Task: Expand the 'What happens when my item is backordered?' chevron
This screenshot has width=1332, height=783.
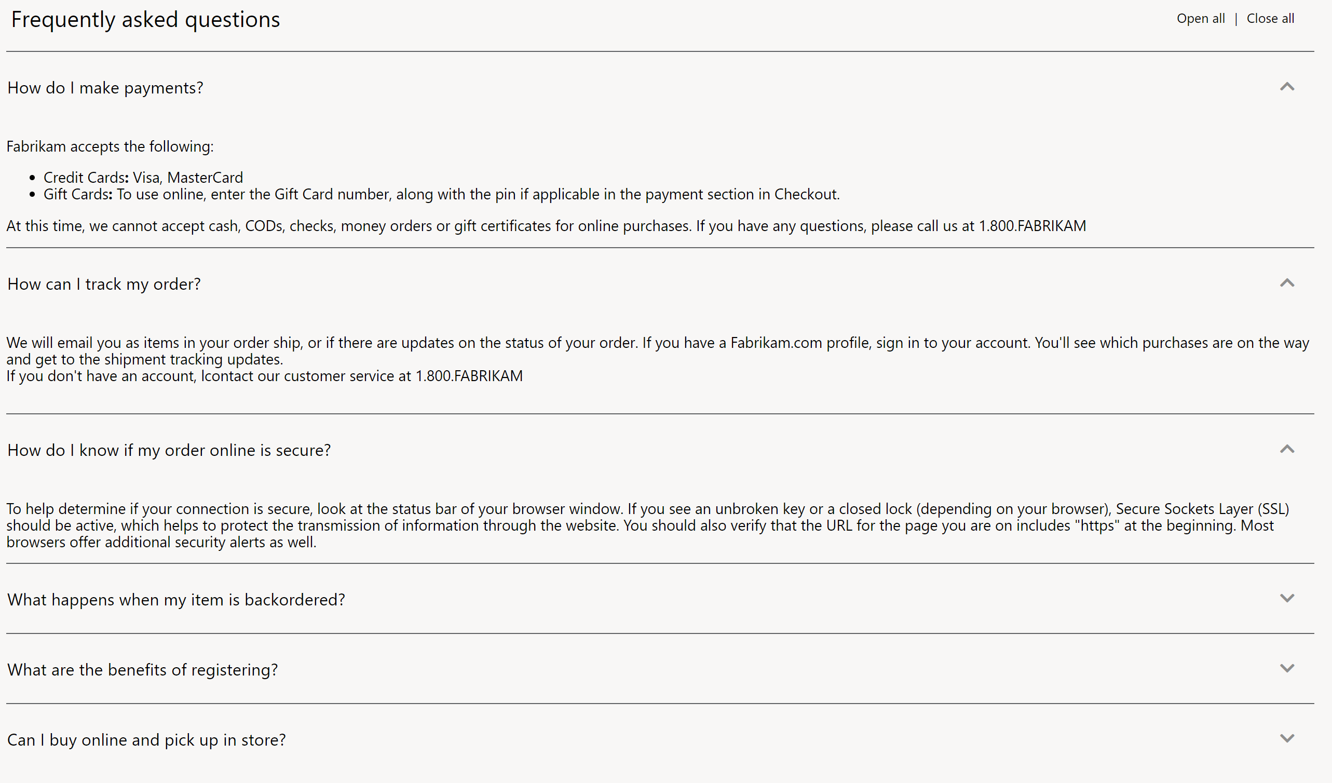Action: [1287, 599]
